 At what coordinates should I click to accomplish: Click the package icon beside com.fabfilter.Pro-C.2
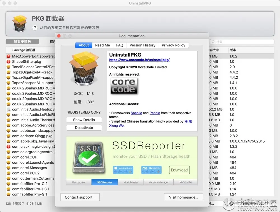(x=8, y=184)
